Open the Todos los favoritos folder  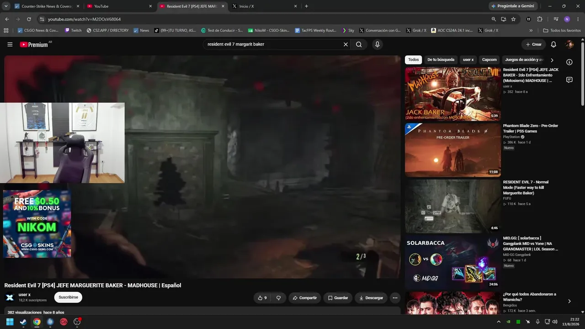point(562,30)
